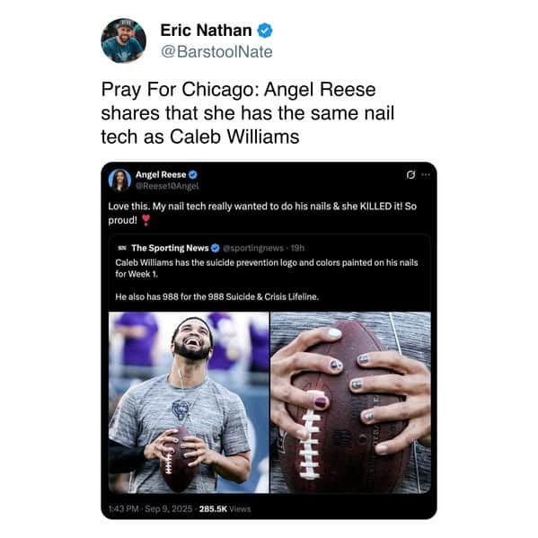The image size is (538, 538).
Task: Click the Eric Nathan display name
Action: [x=206, y=31]
